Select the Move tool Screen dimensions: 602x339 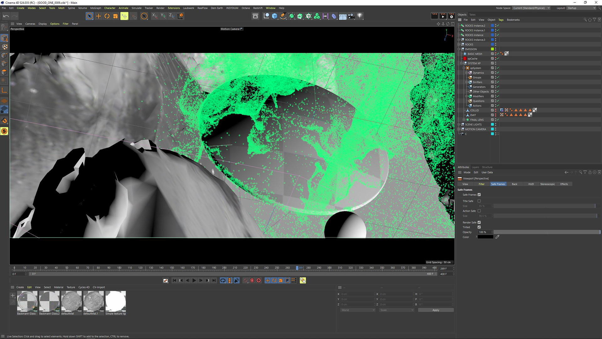coord(98,16)
